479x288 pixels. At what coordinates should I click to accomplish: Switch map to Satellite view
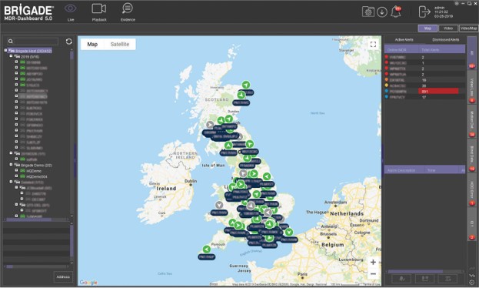pos(120,45)
